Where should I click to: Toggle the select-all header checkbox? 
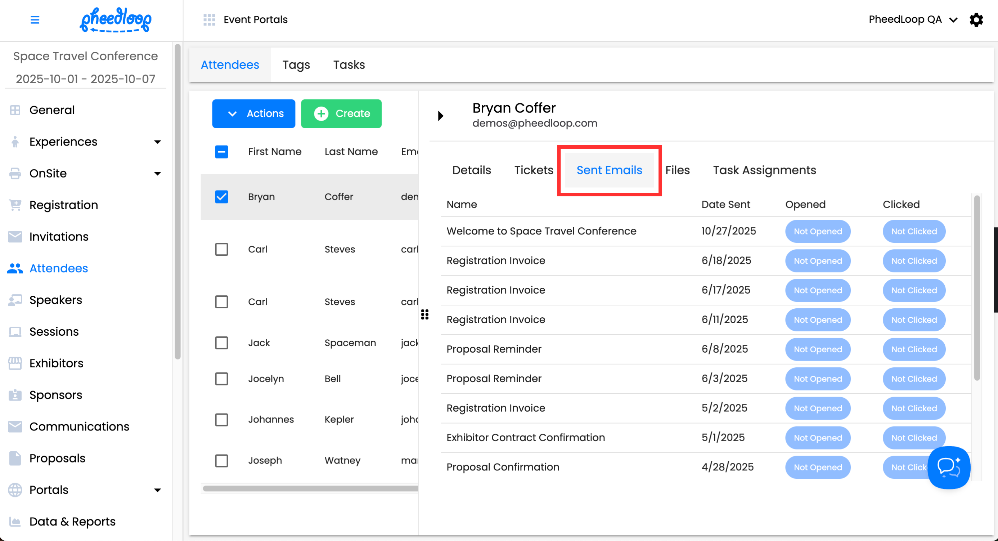click(x=222, y=152)
